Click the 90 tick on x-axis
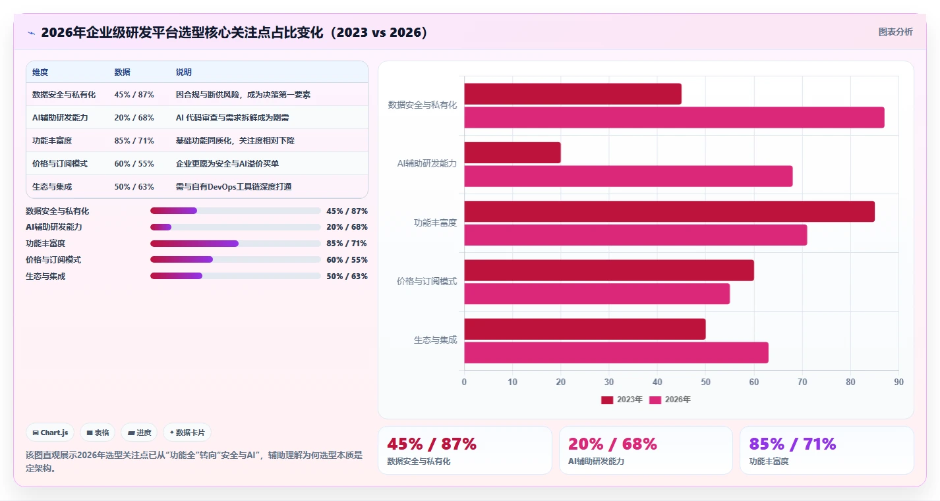This screenshot has width=940, height=501. (x=898, y=382)
